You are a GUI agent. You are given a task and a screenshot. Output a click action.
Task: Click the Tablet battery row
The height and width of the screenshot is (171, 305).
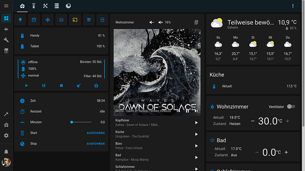[61, 46]
